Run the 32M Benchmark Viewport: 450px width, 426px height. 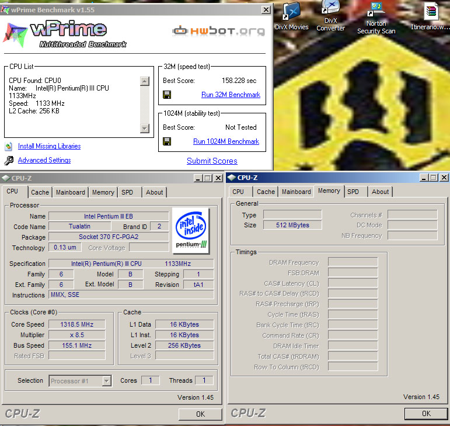[x=231, y=95]
